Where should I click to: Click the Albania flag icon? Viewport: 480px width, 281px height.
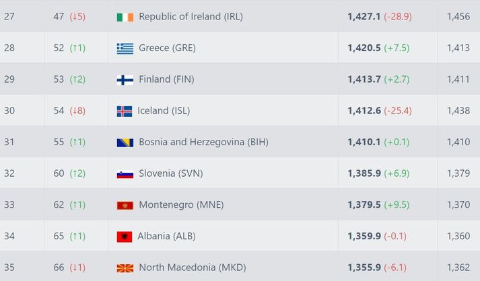[x=125, y=237]
